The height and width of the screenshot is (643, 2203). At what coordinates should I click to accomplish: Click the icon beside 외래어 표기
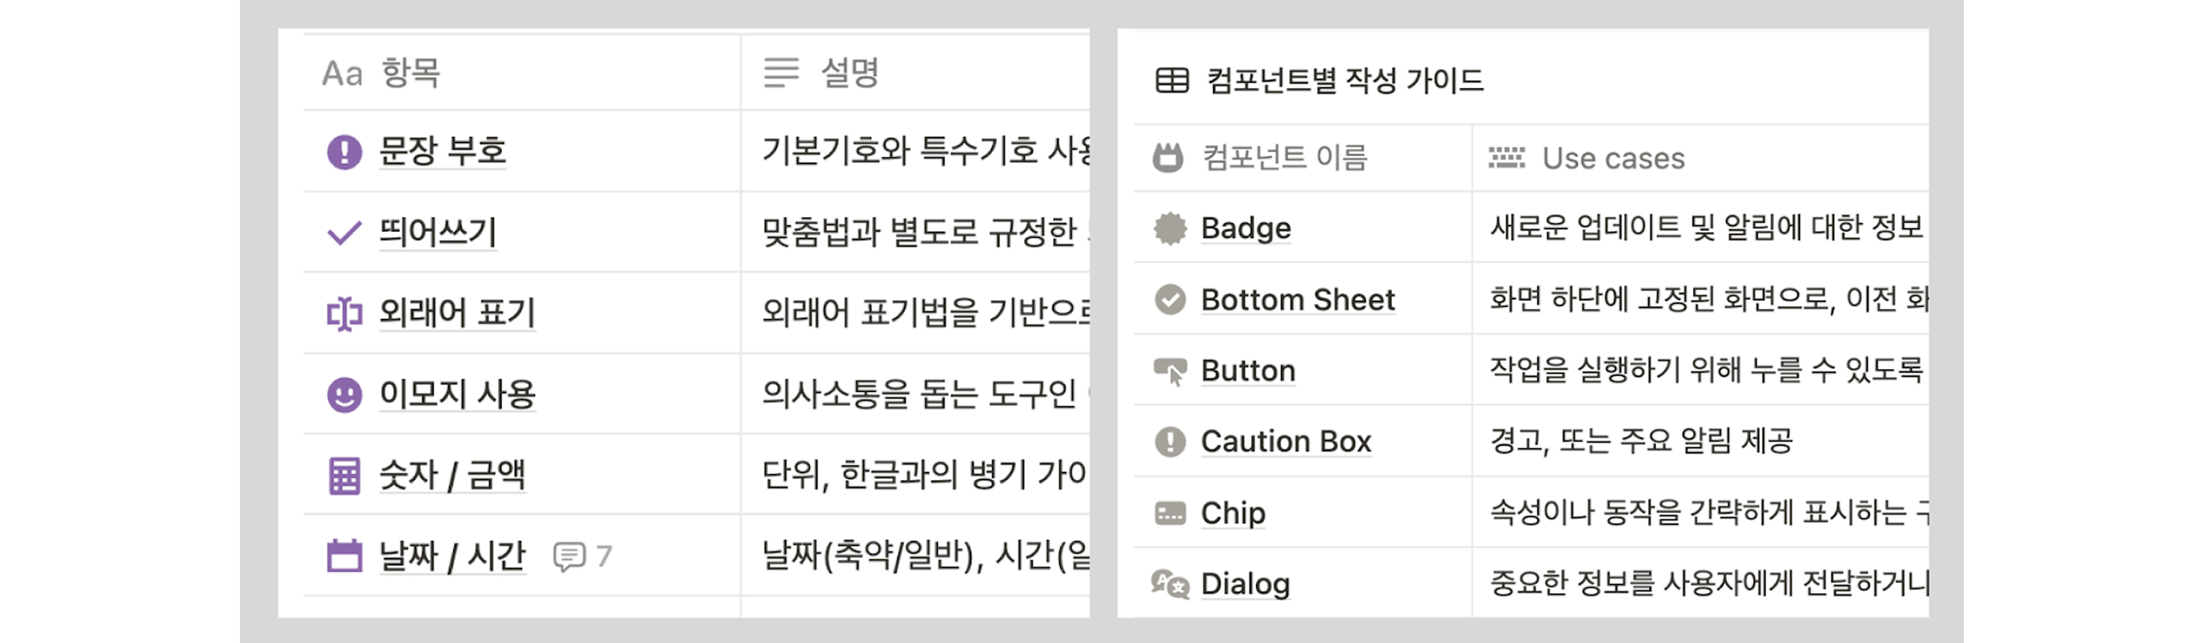click(344, 313)
